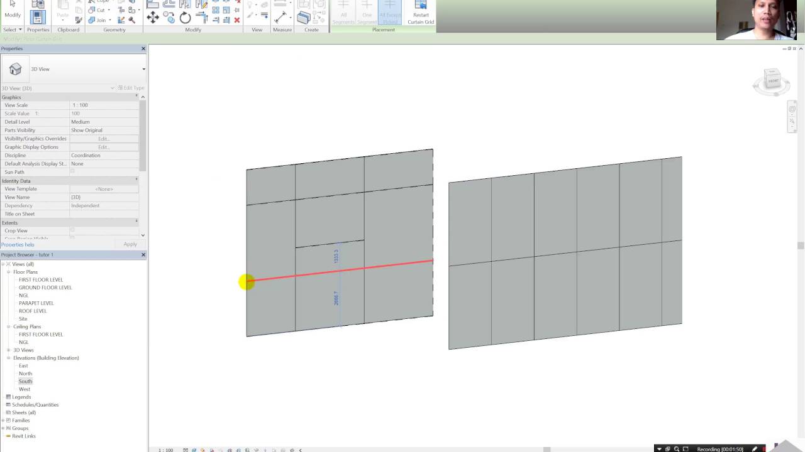Click the Measure Between Two References icon
This screenshot has width=805, height=452.
point(280,17)
